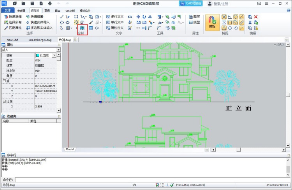Click the CAD转换器 button

coord(191,4)
